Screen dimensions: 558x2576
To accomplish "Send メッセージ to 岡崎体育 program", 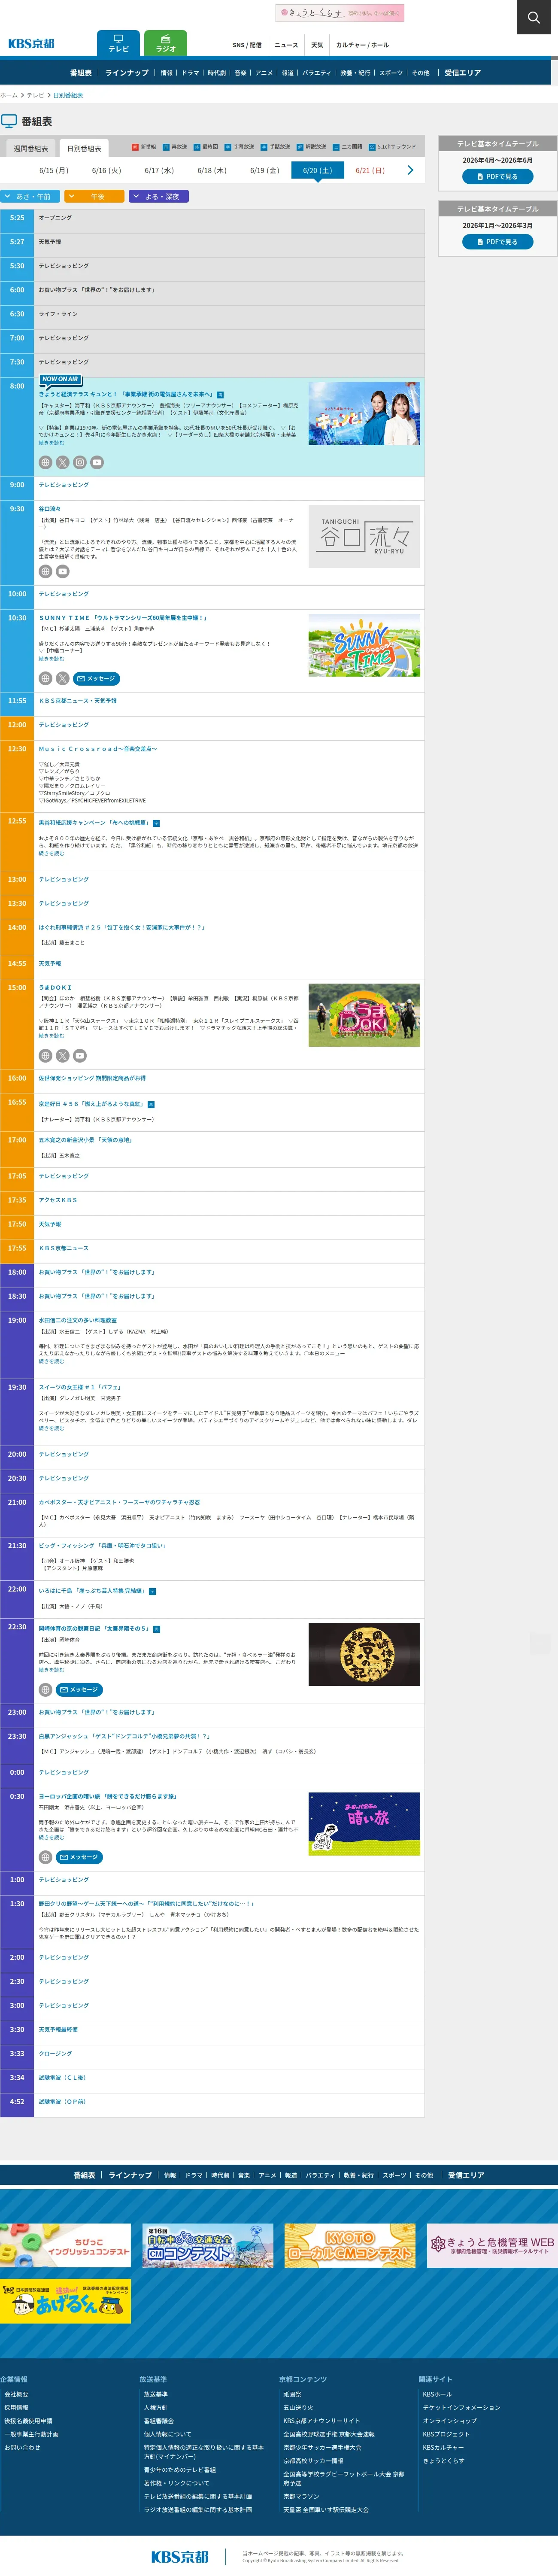I will 79,1690.
